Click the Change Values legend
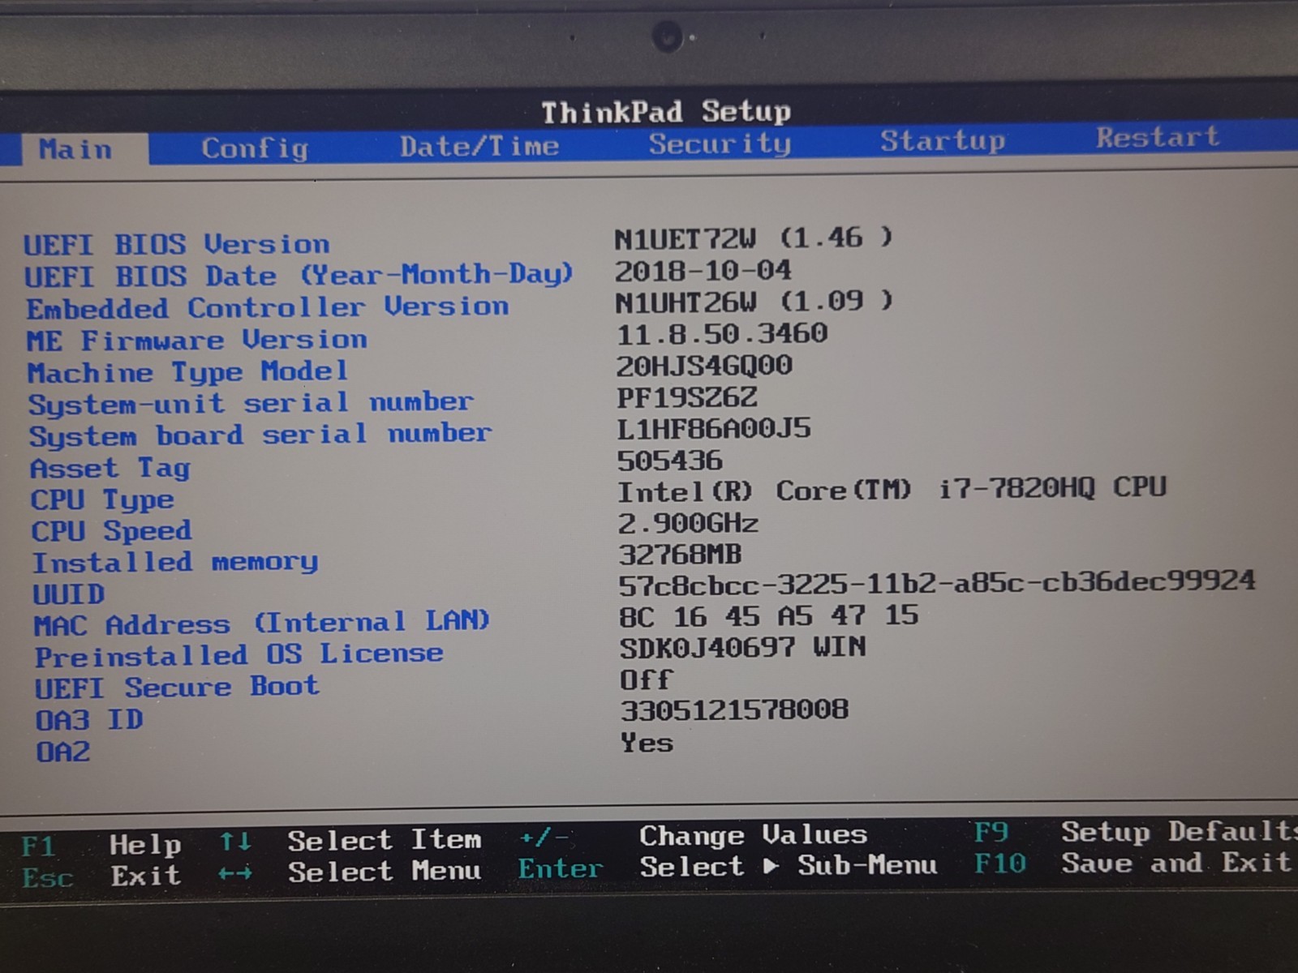The height and width of the screenshot is (973, 1298). (x=753, y=835)
